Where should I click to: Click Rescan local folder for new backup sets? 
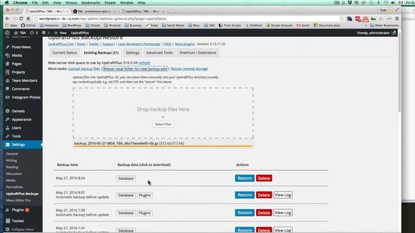coord(136,69)
